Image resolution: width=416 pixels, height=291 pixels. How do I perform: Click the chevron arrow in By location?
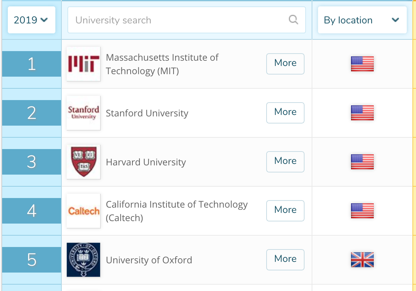pos(395,20)
